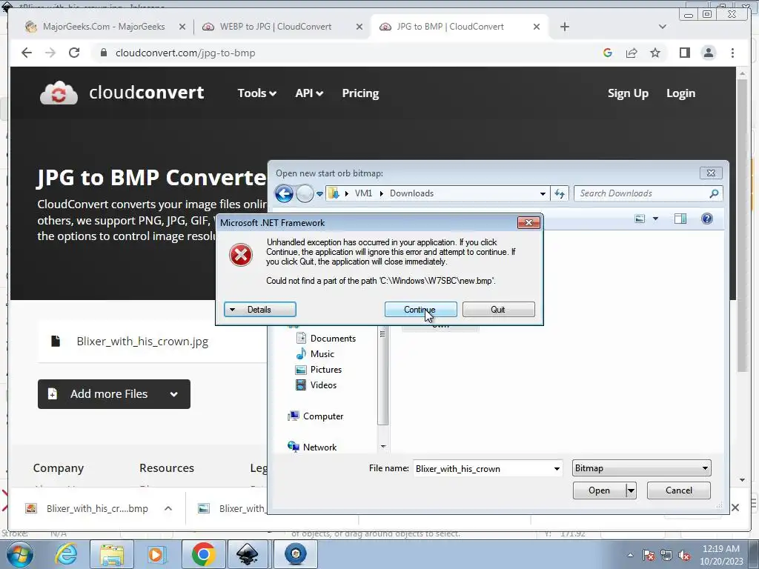Click Quit in the .NET Framework error dialog
The image size is (759, 569).
pos(498,310)
